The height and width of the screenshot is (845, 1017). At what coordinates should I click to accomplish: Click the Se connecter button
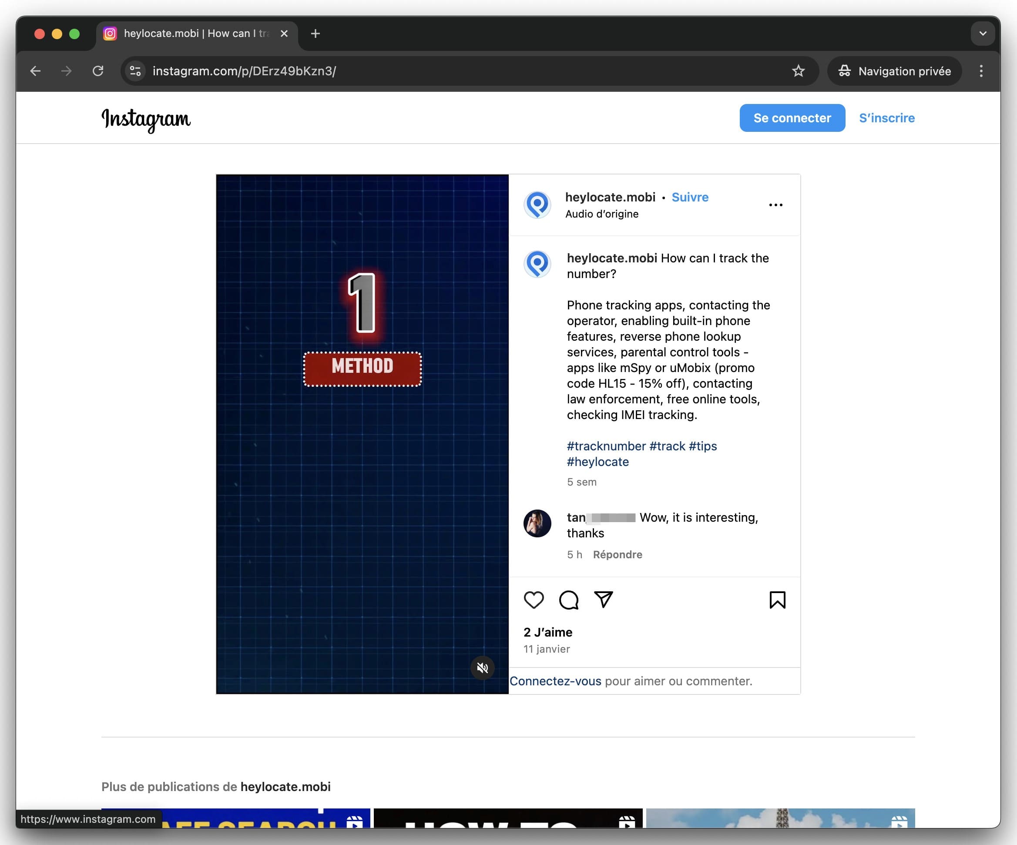tap(792, 117)
